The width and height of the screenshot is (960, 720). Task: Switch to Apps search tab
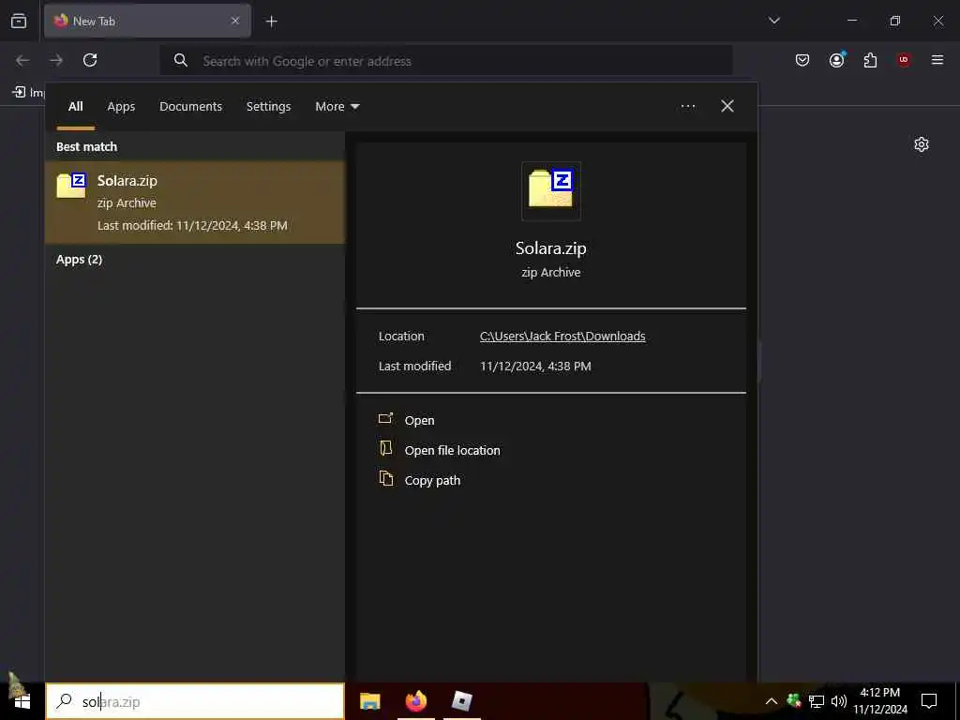[x=121, y=107]
